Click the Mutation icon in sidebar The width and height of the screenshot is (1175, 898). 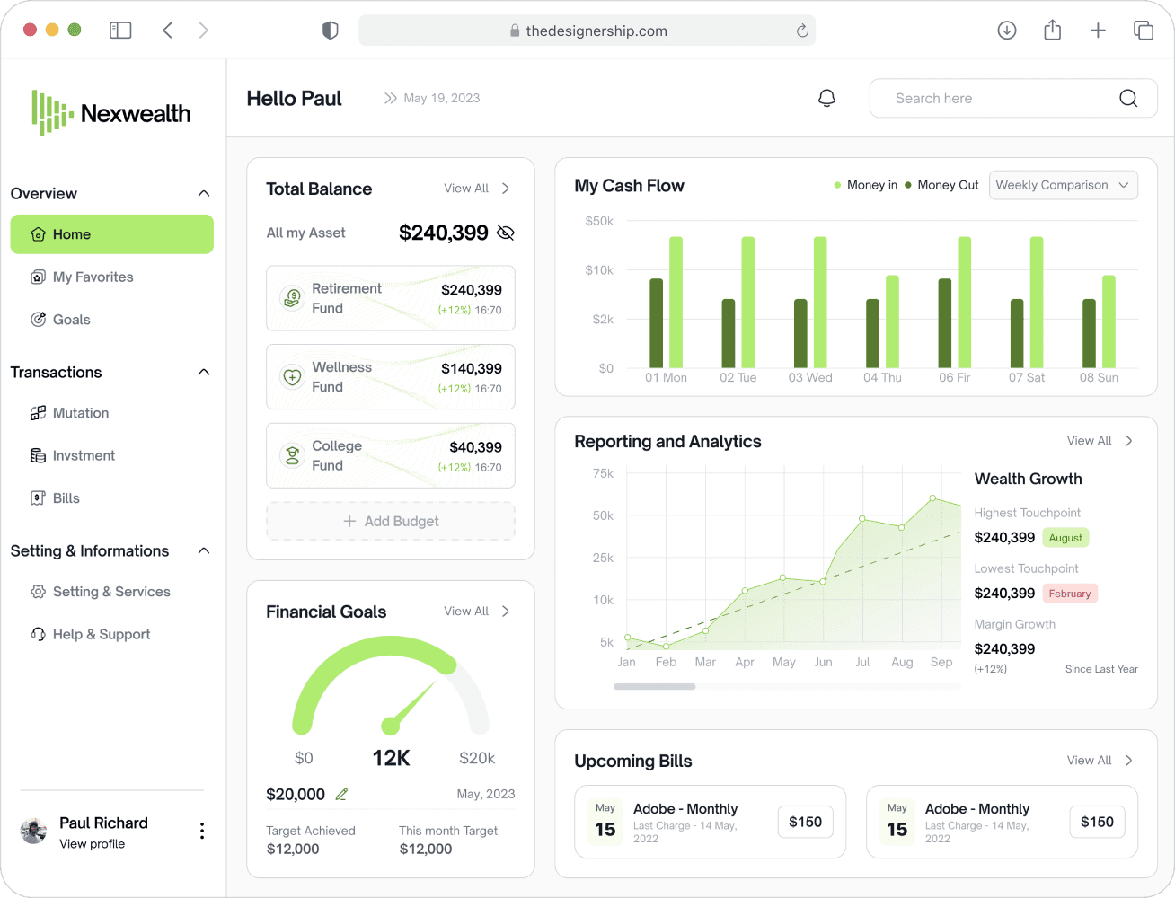38,413
